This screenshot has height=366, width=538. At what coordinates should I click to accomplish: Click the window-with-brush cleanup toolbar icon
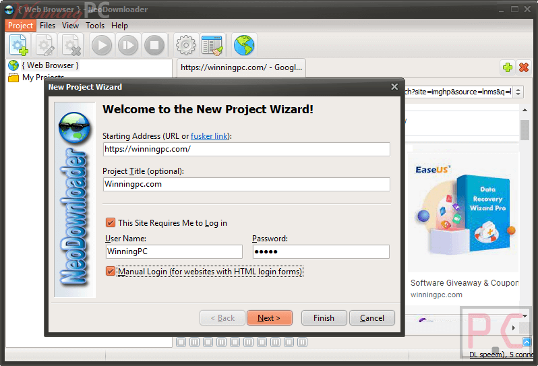(x=212, y=45)
